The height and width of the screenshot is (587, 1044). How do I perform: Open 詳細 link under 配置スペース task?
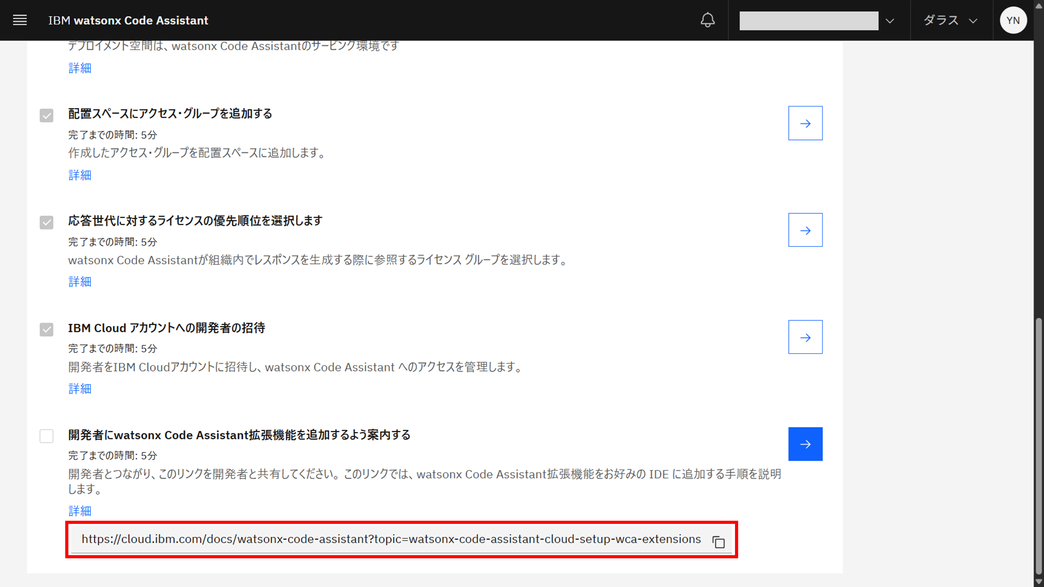80,175
